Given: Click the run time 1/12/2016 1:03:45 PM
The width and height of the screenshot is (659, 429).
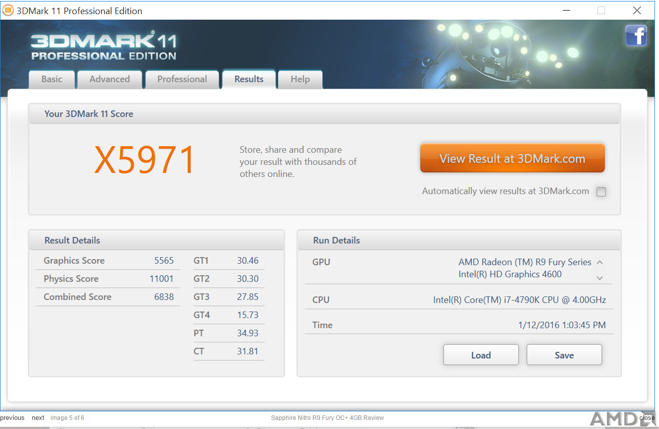Looking at the screenshot, I should pyautogui.click(x=562, y=325).
